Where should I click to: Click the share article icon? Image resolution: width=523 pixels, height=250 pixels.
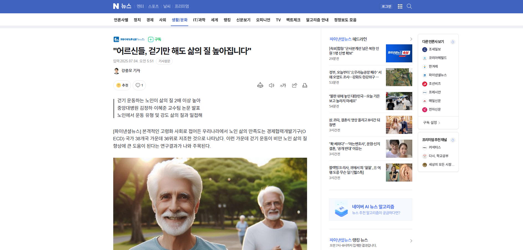(294, 85)
